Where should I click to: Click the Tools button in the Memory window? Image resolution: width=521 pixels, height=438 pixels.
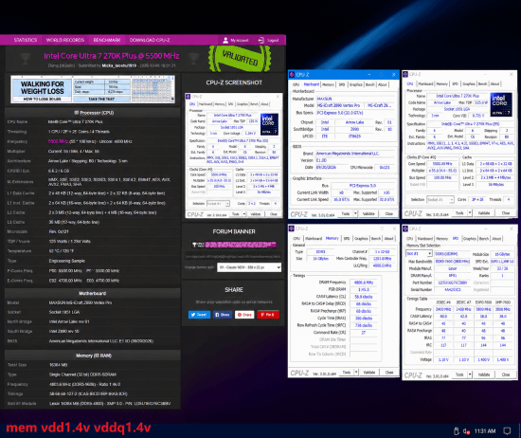point(347,373)
